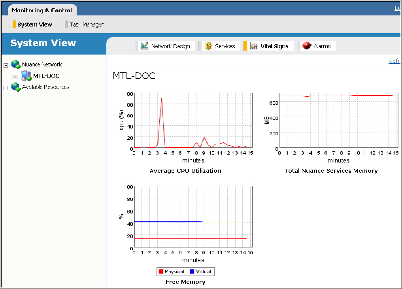
Task: Select the Monitoring & Control tab
Action: pyautogui.click(x=42, y=10)
